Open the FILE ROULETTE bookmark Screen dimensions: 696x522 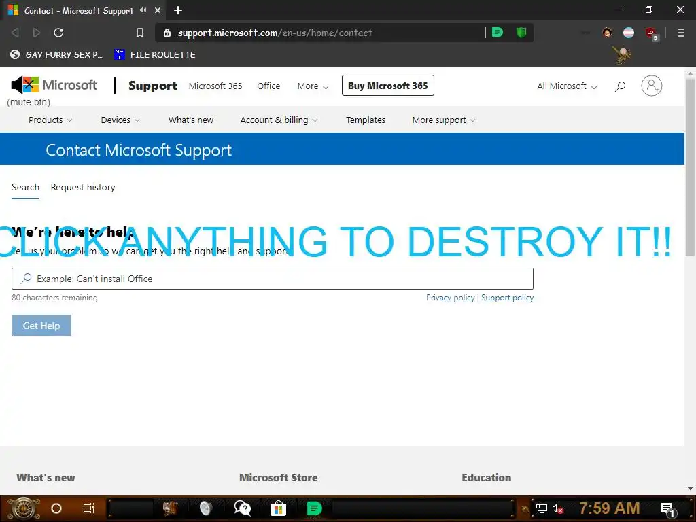coord(155,54)
